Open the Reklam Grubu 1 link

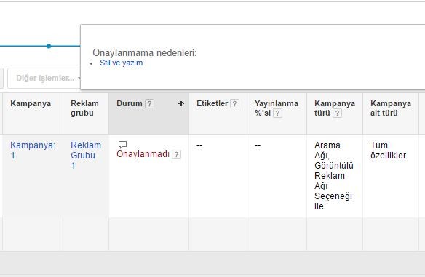point(86,155)
